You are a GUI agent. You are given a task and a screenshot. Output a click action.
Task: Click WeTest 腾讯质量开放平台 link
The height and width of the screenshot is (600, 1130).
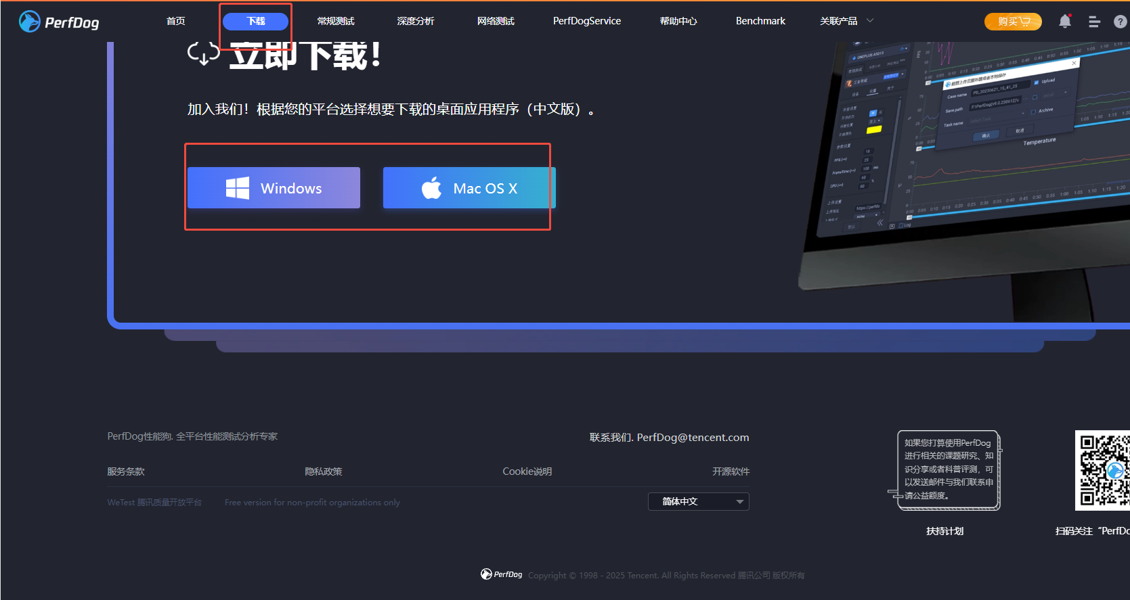point(154,503)
